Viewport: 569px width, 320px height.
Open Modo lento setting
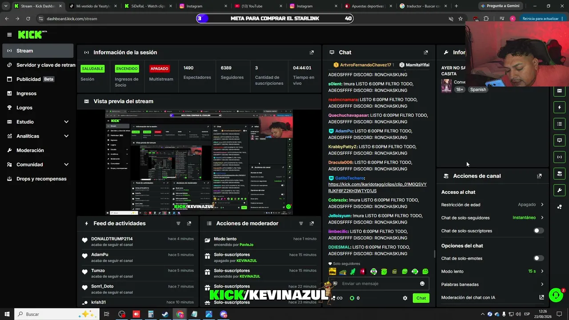(493, 271)
